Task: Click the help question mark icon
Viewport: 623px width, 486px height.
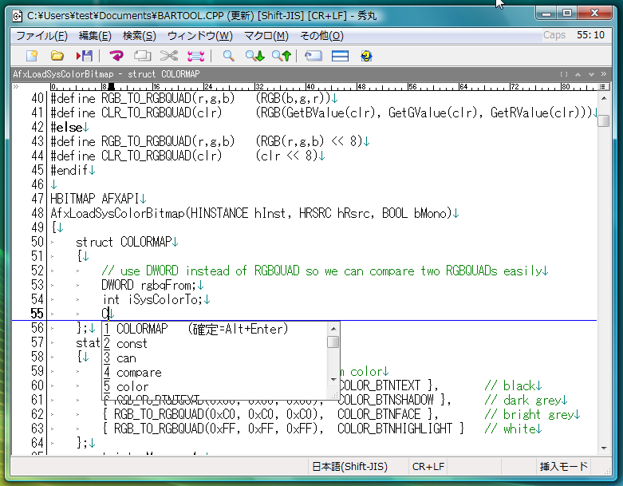Action: click(366, 56)
